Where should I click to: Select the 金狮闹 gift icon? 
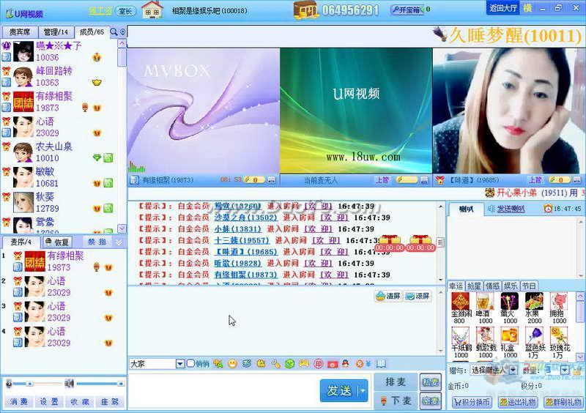click(x=461, y=301)
